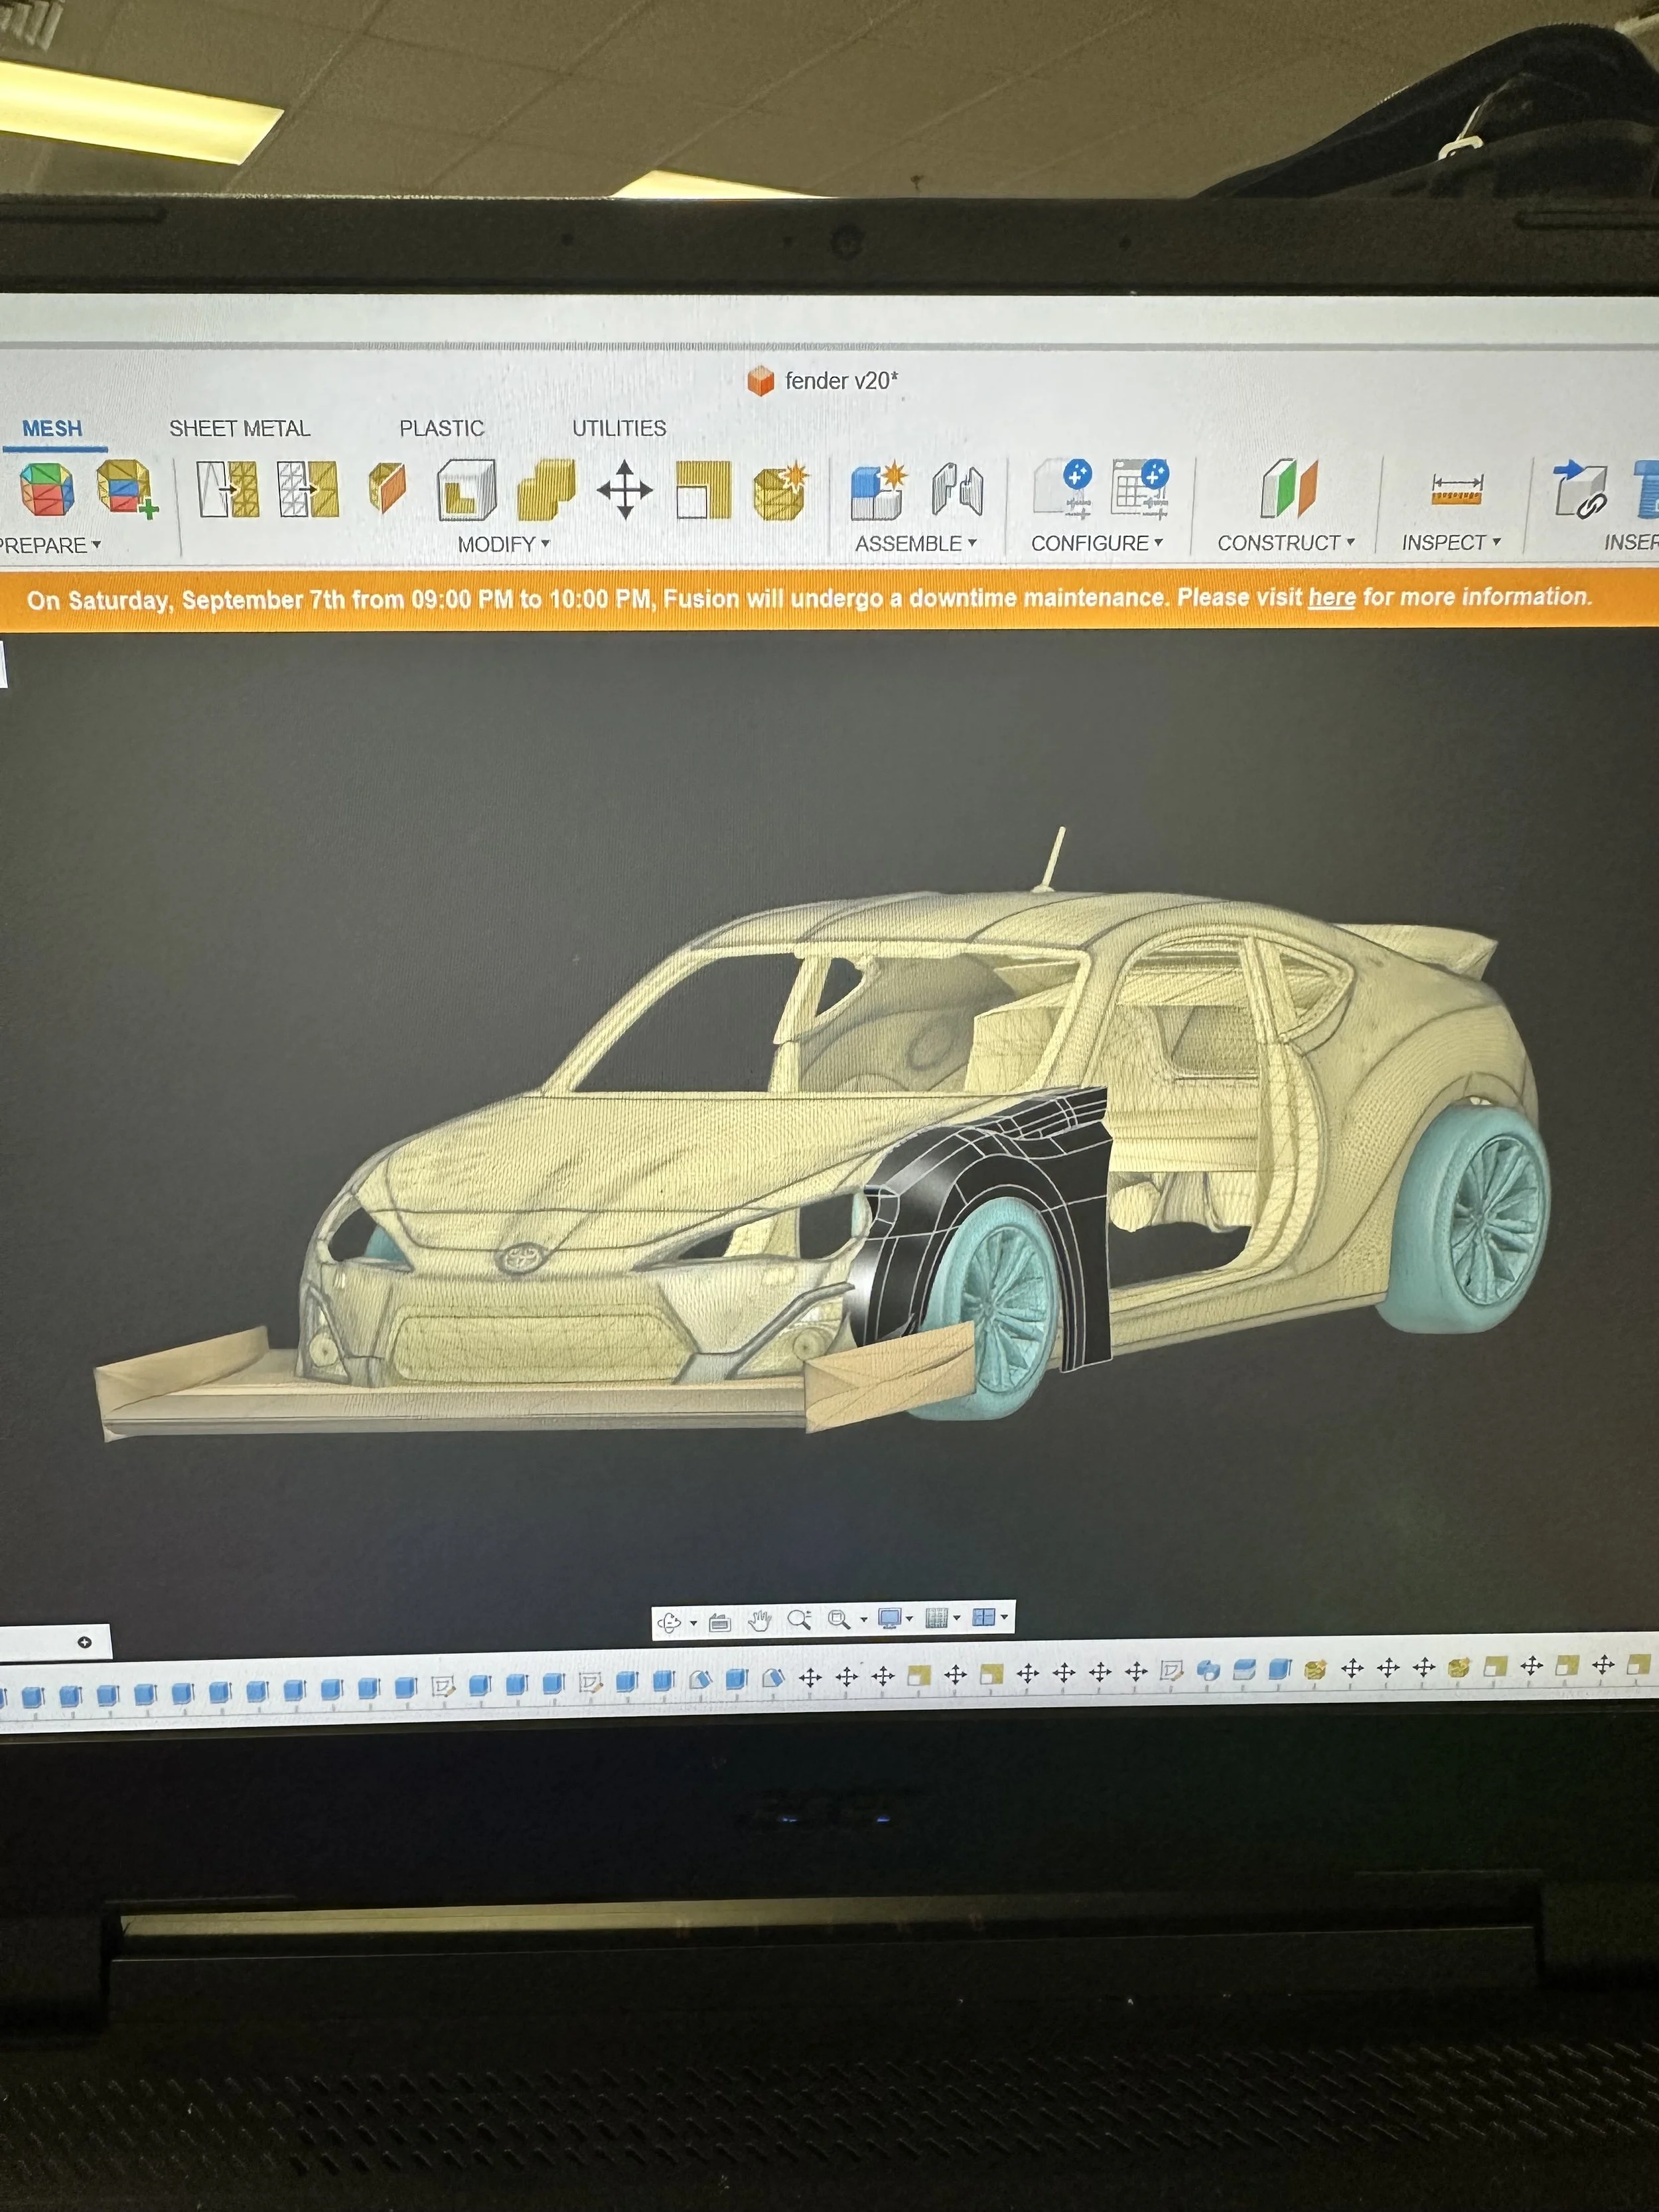Click the Look At icon in navigation bar

[719, 1621]
